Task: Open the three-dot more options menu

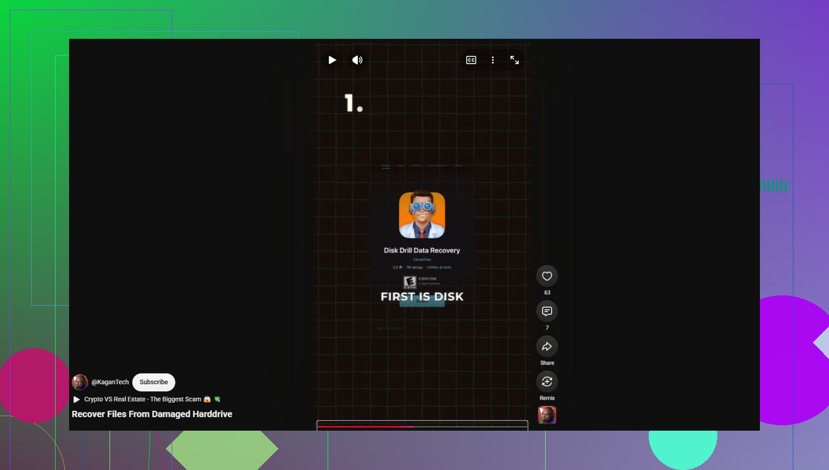Action: pyautogui.click(x=493, y=60)
